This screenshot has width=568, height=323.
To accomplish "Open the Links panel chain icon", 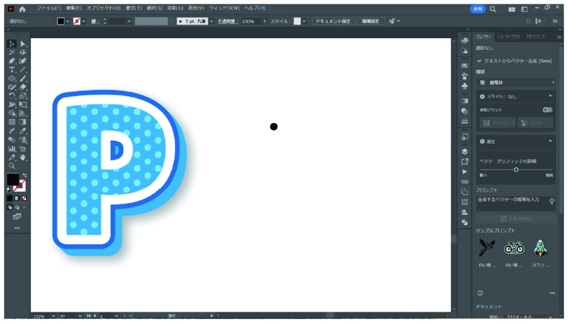I will [465, 182].
